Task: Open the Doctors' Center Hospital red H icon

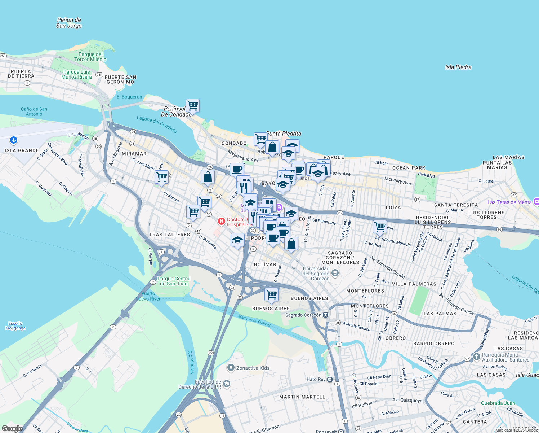Action: (x=222, y=221)
